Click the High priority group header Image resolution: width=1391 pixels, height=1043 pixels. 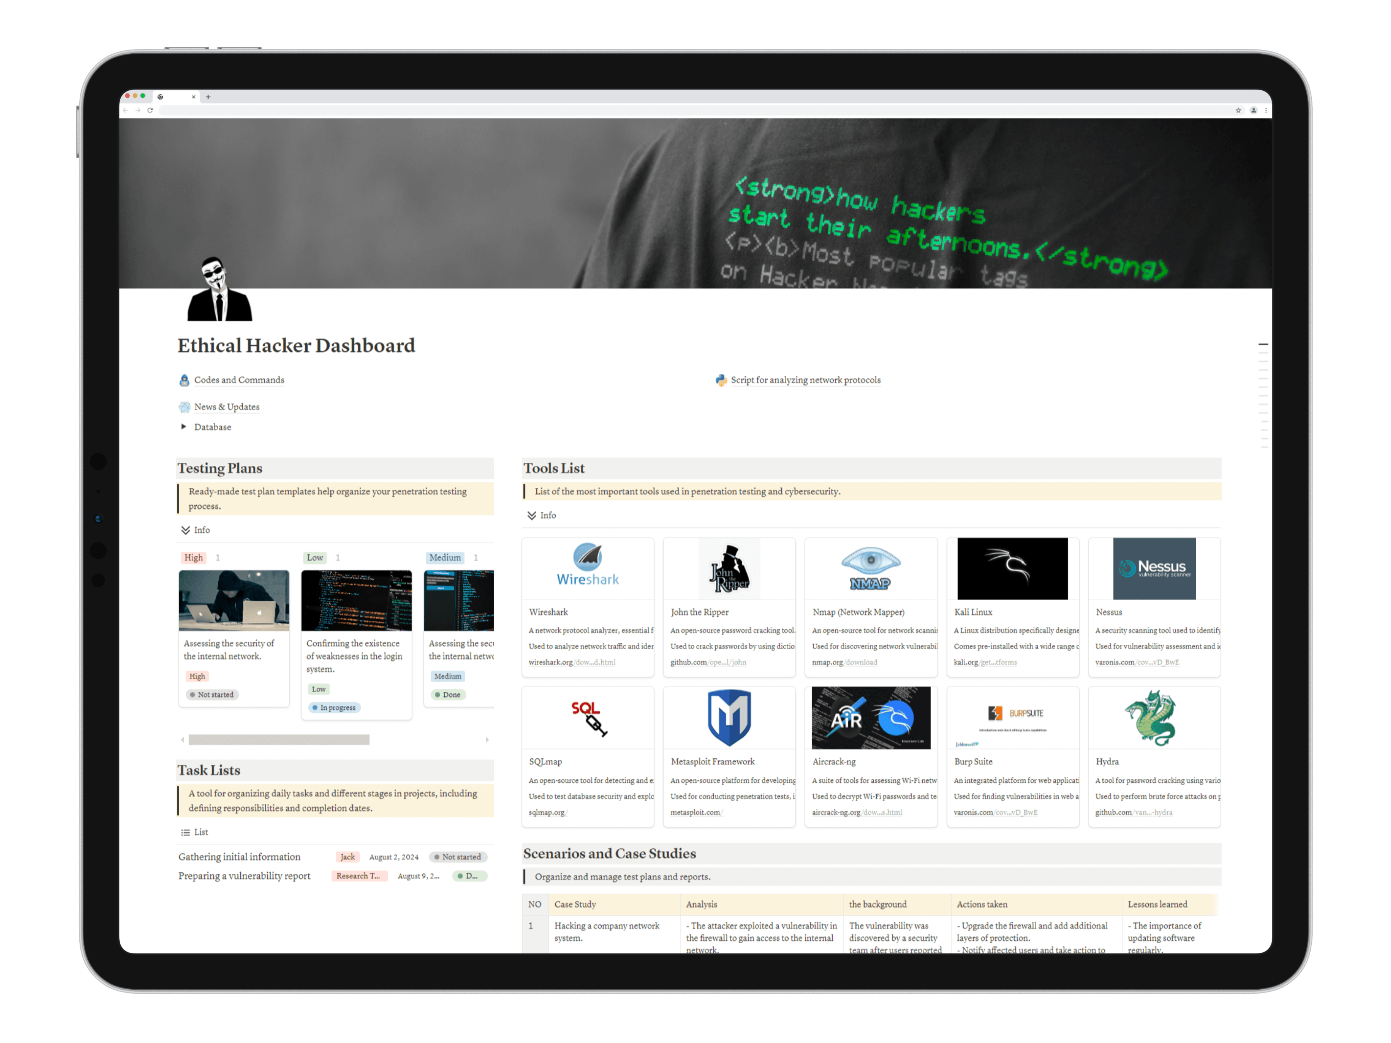[x=194, y=558]
